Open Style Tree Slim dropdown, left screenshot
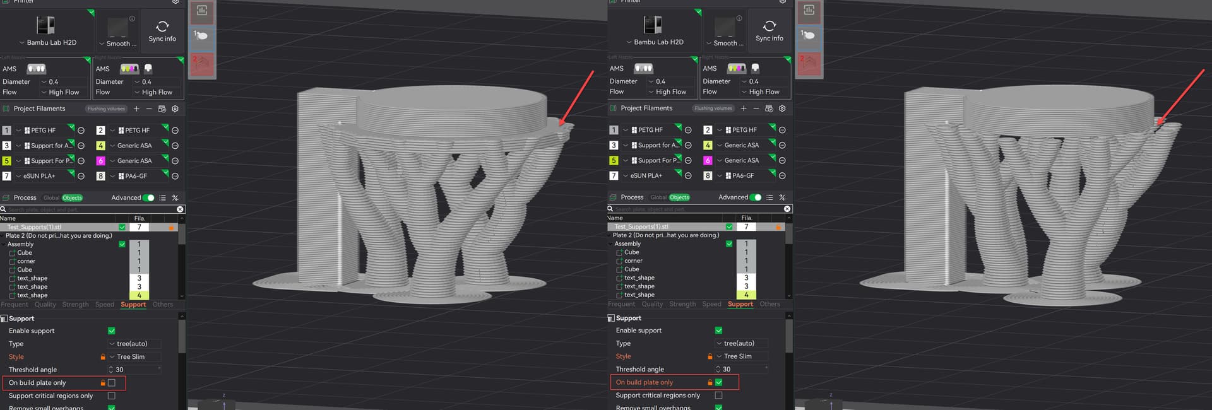The width and height of the screenshot is (1212, 410). 134,356
